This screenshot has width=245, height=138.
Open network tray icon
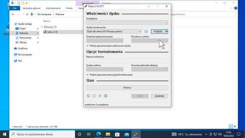click(215, 134)
